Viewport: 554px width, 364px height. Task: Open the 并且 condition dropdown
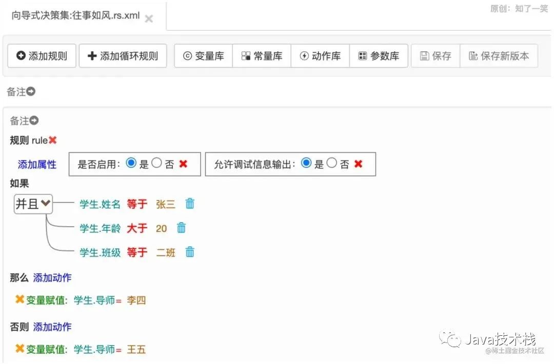pyautogui.click(x=33, y=204)
